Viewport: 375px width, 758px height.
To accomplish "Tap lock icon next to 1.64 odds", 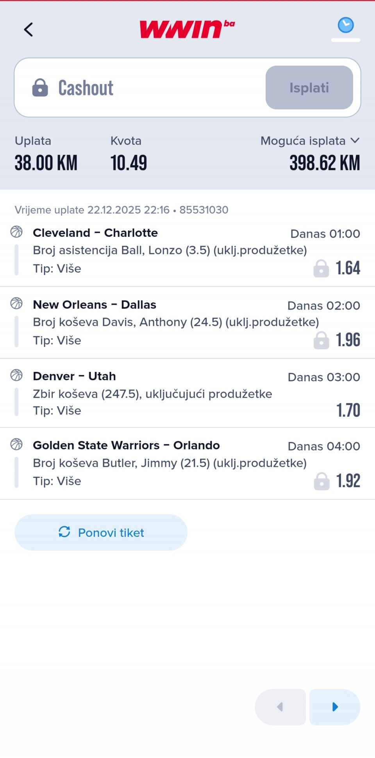I will (x=321, y=268).
